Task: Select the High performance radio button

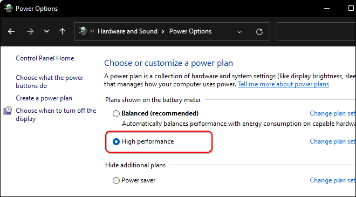Action: (x=116, y=141)
